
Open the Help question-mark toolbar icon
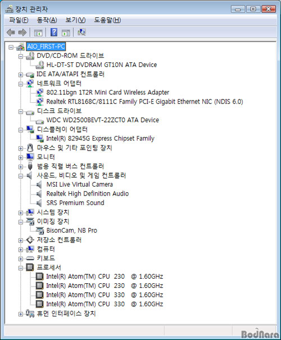point(54,32)
